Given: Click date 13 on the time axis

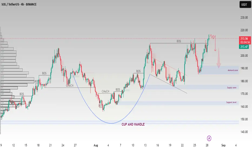Looking at the screenshot, I should tap(145, 145).
